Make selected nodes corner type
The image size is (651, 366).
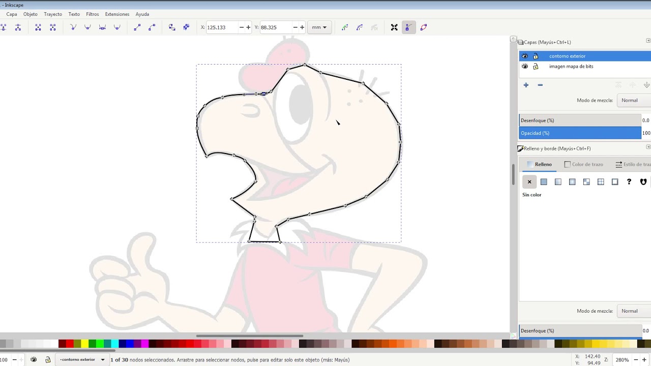pyautogui.click(x=73, y=27)
